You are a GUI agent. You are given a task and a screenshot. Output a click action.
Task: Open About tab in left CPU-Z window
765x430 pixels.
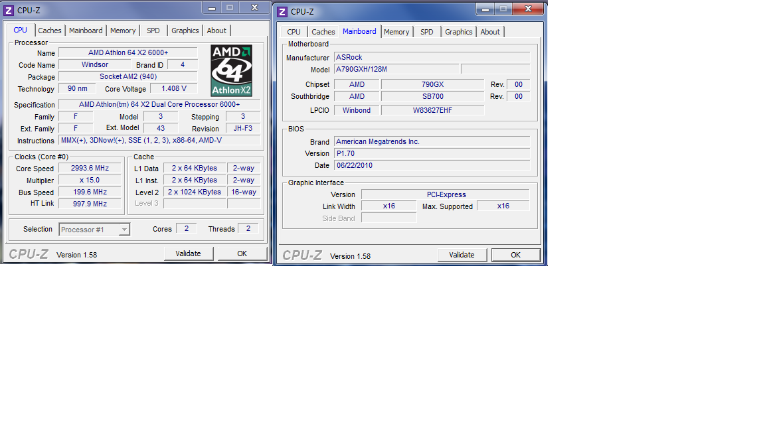click(x=216, y=31)
